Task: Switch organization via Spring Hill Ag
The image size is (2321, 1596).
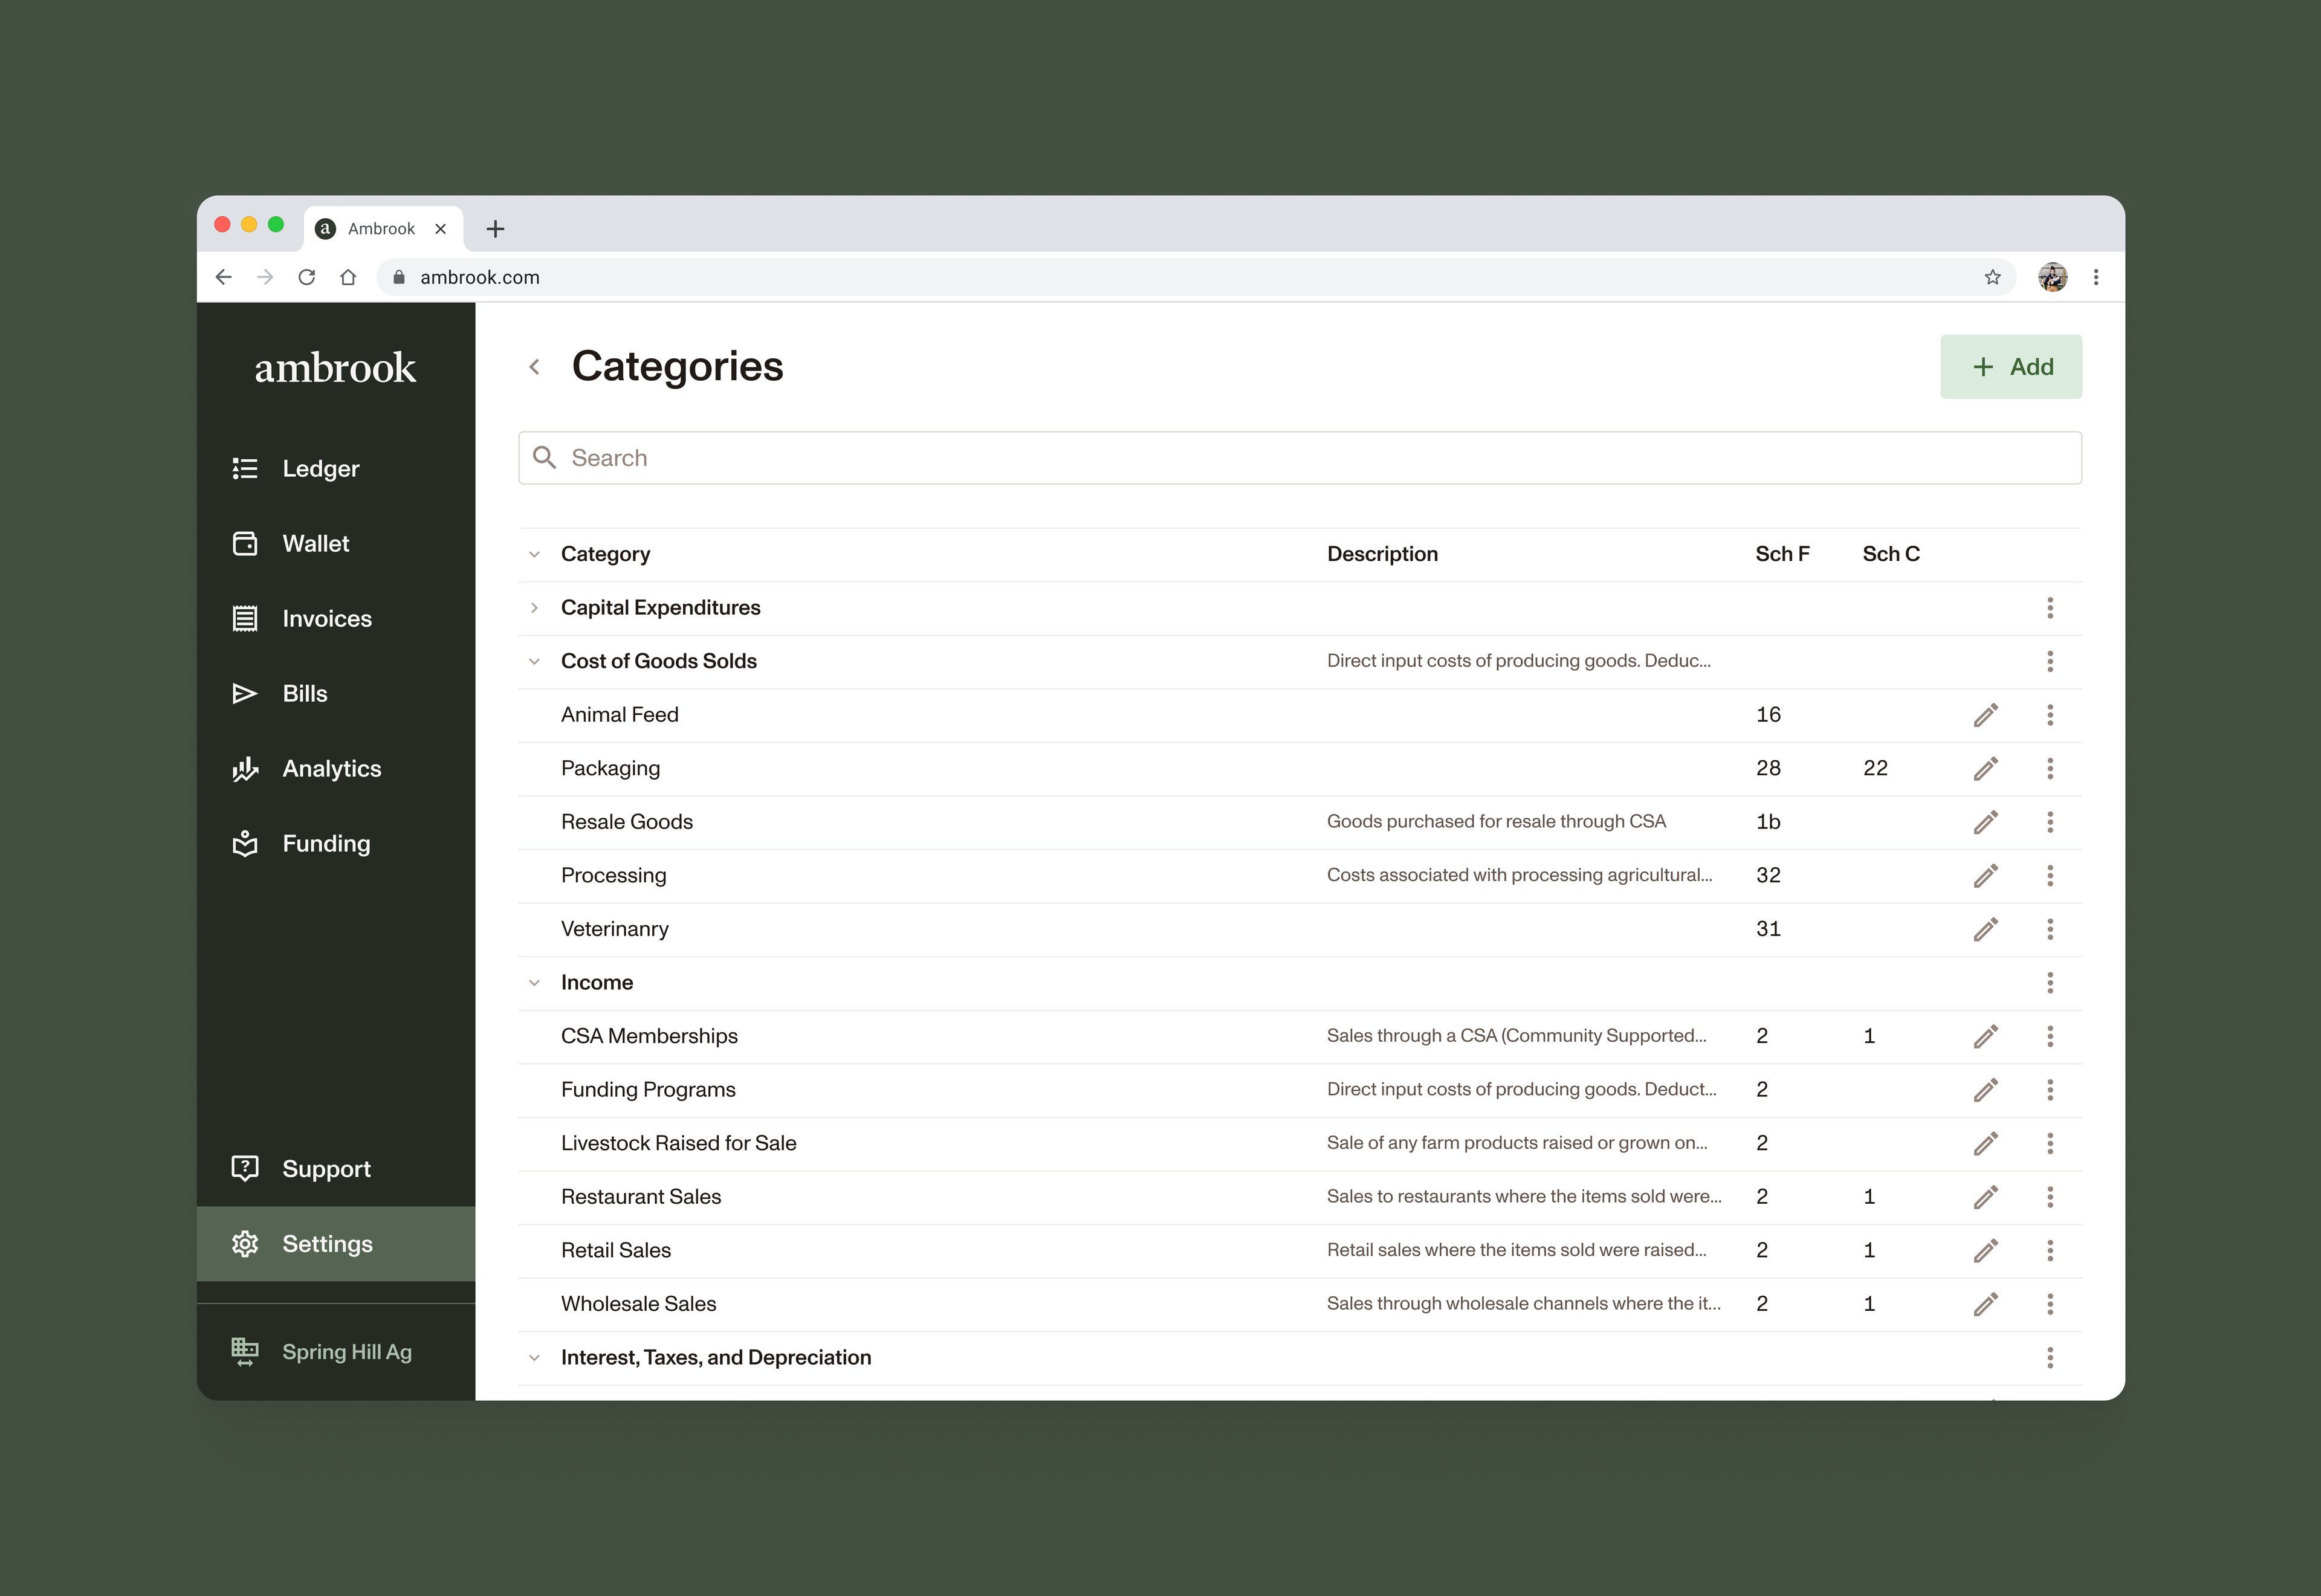Action: tap(346, 1352)
